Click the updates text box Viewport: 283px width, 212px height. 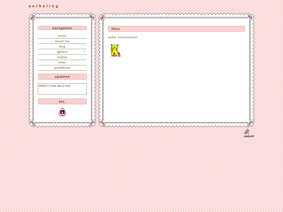point(62,89)
